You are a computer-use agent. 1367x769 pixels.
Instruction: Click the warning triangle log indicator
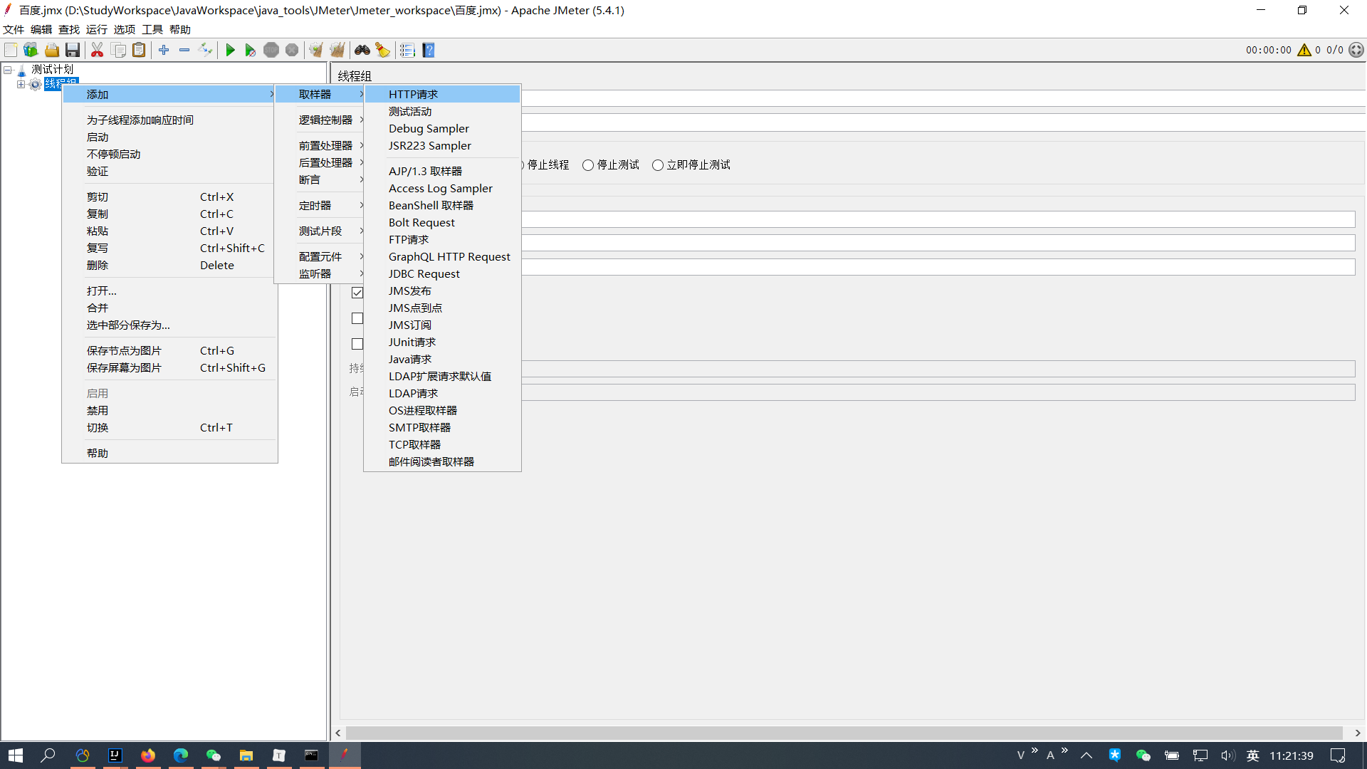click(x=1304, y=50)
